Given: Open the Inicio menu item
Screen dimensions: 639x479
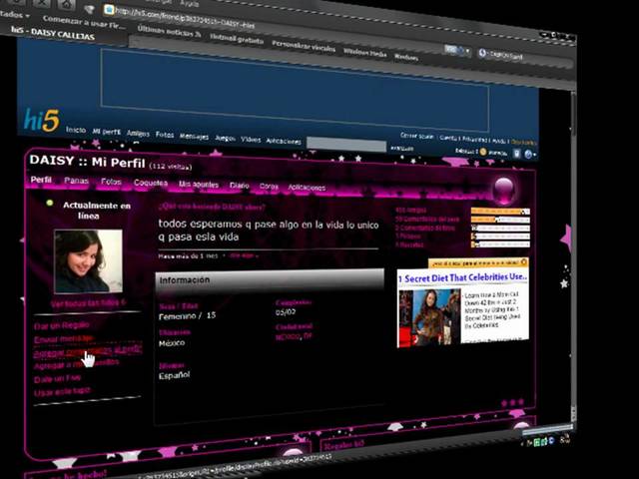Looking at the screenshot, I should 76,130.
